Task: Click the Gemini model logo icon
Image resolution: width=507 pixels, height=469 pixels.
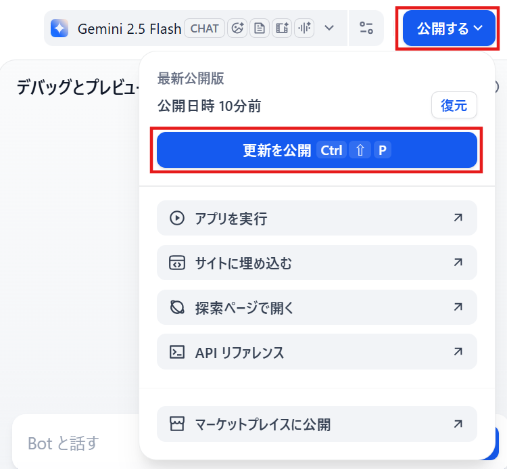Action: tap(59, 28)
